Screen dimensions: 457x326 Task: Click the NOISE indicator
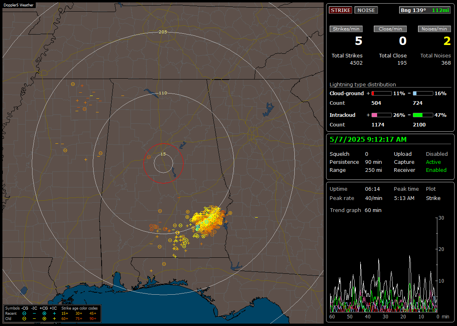click(366, 10)
